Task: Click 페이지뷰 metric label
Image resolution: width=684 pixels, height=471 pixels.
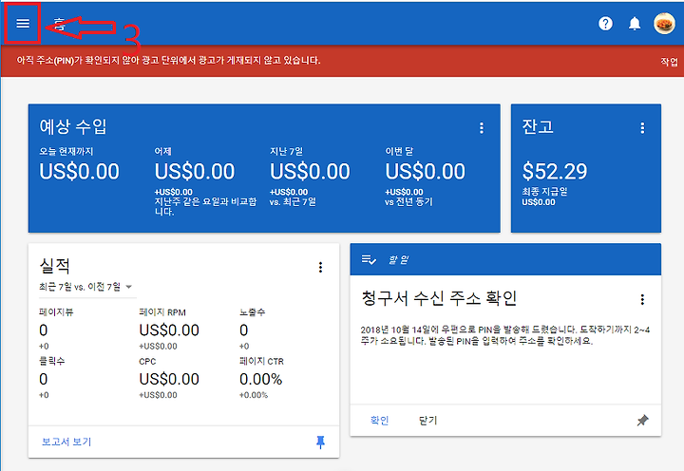Action: click(56, 312)
